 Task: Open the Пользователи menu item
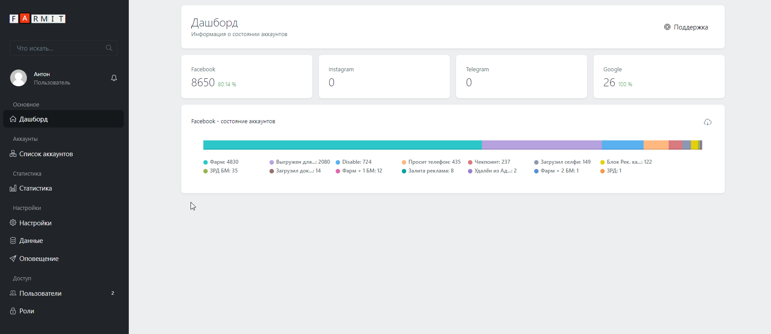pyautogui.click(x=40, y=294)
